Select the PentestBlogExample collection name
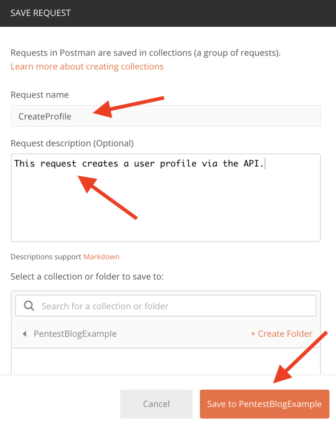Screen dimensions: 336x428 (75, 334)
